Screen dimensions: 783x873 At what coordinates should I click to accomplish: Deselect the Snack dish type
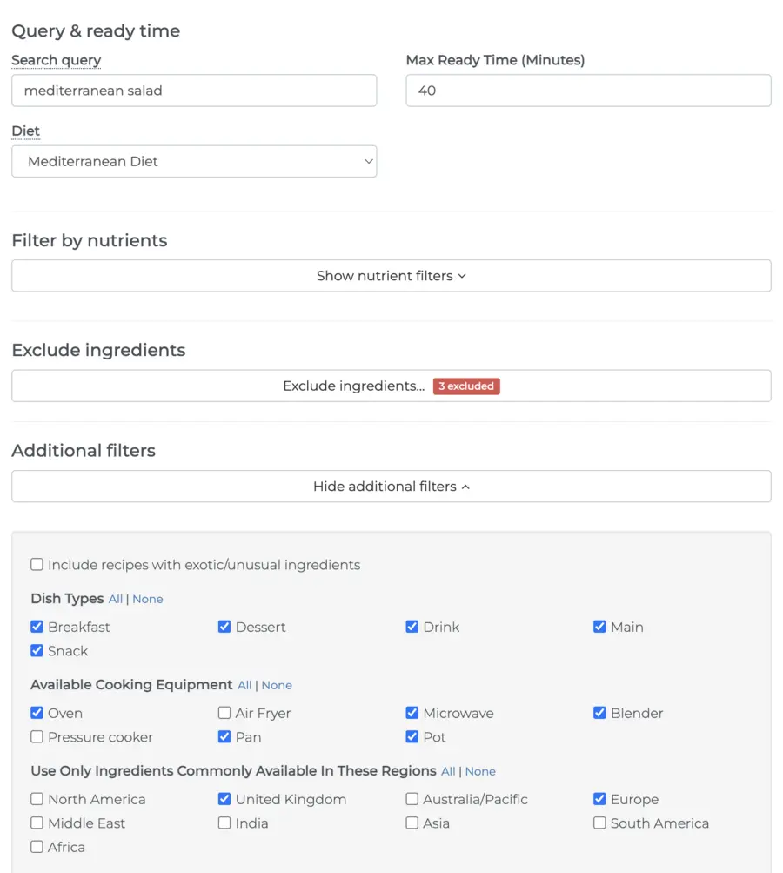click(x=37, y=650)
